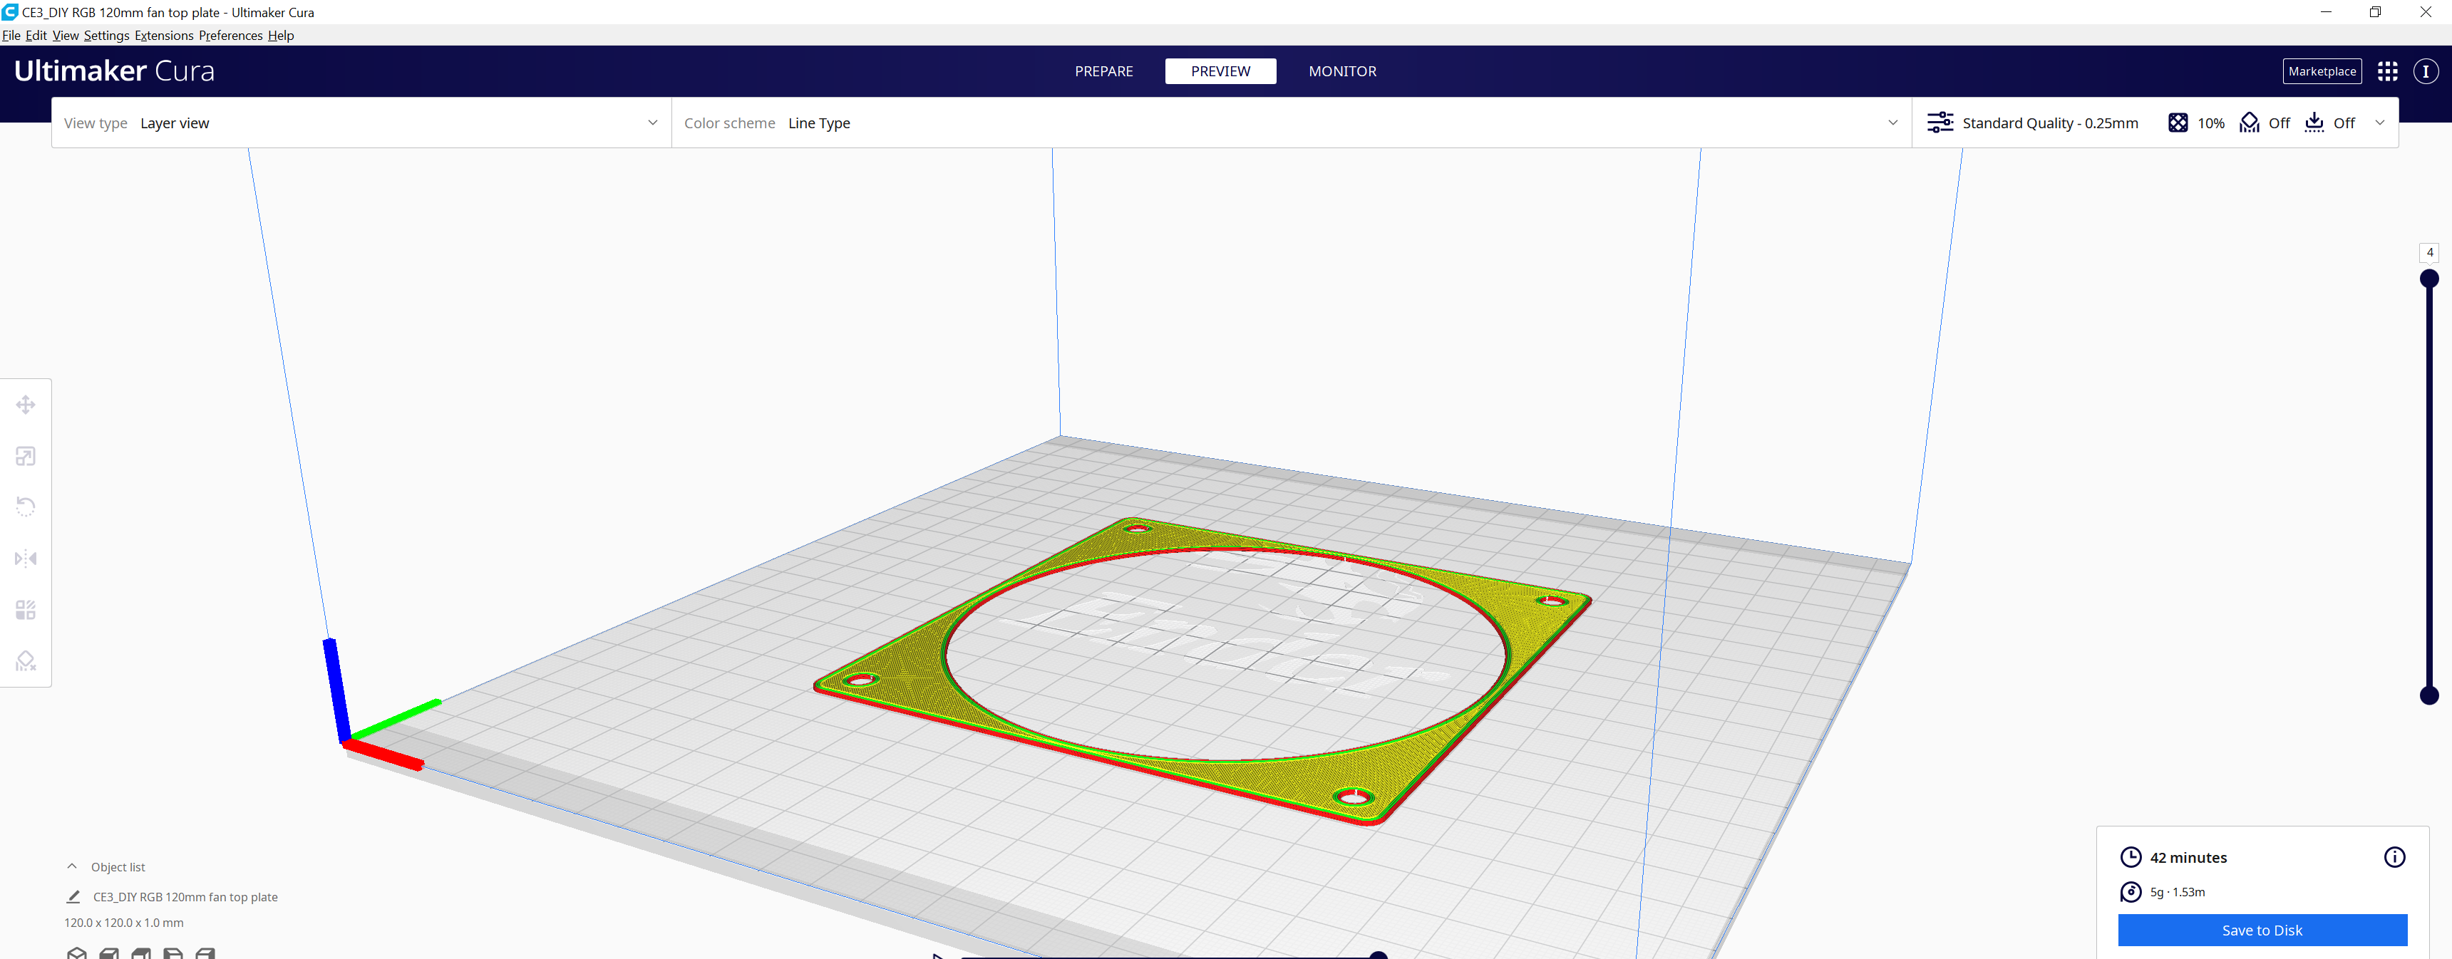Image resolution: width=2452 pixels, height=959 pixels.
Task: Open the Edit menu
Action: tap(36, 35)
